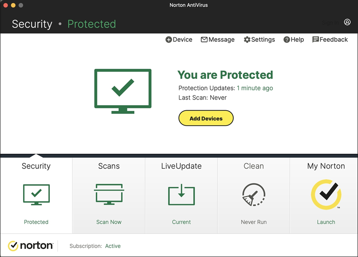This screenshot has width=358, height=257.
Task: Click the Security header title
Action: (x=32, y=24)
